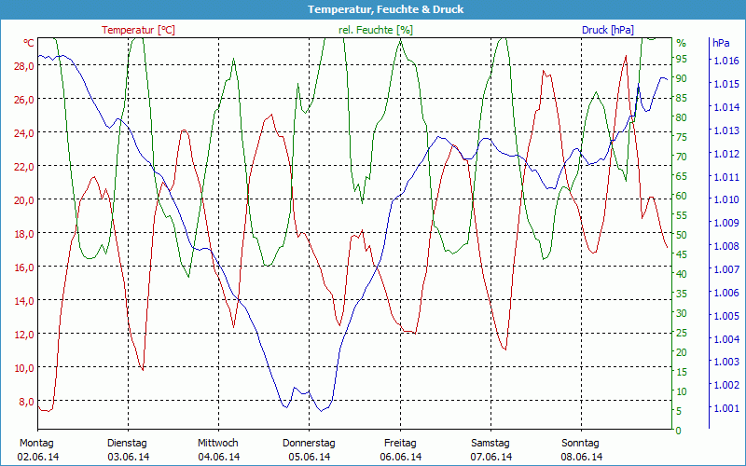
Task: Click the '40' humidity axis value
Action: [682, 274]
